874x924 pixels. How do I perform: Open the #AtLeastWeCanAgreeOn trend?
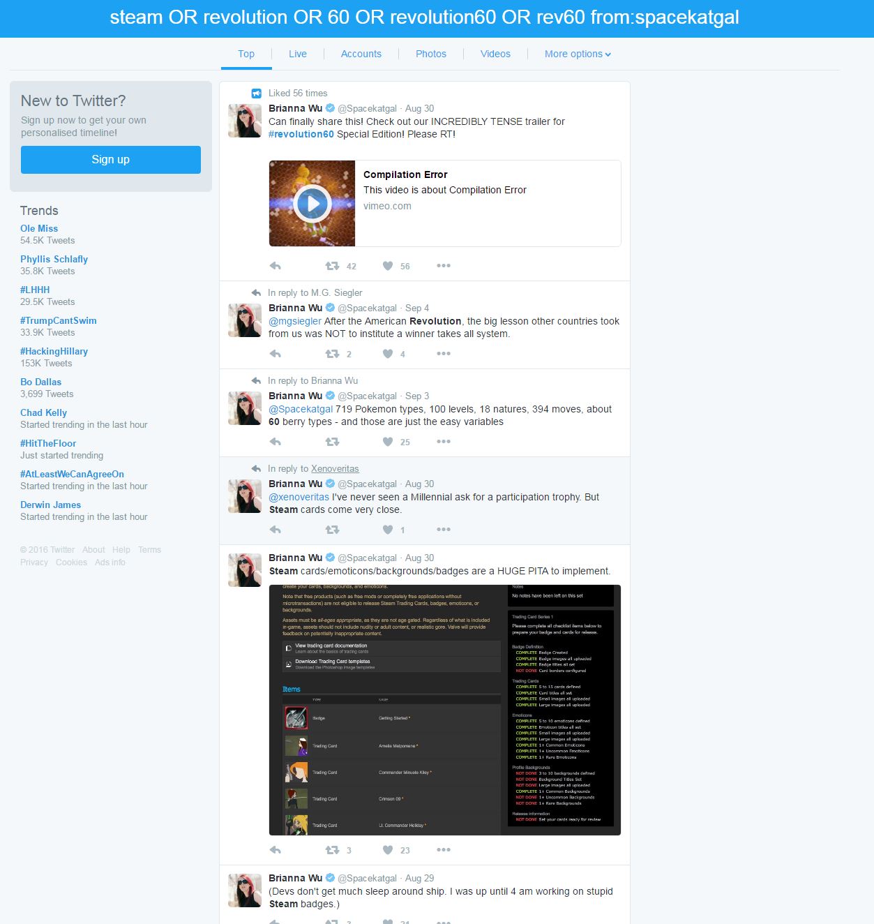click(72, 474)
